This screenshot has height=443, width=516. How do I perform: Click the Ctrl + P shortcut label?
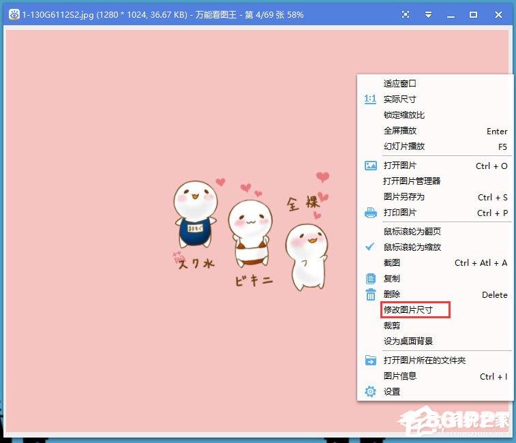coord(492,213)
